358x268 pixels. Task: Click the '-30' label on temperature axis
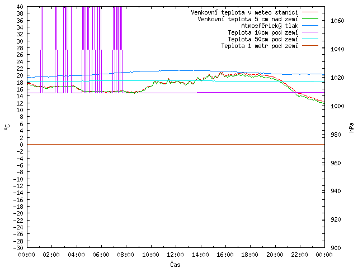tap(18, 248)
